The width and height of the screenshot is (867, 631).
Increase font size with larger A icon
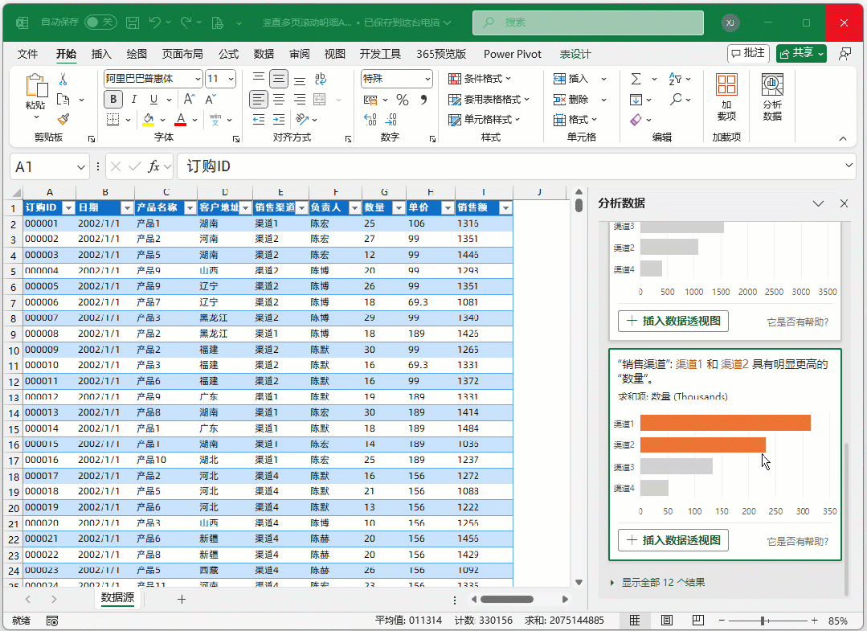[x=189, y=100]
